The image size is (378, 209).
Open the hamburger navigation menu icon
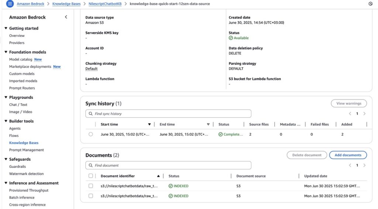pos(10,4)
